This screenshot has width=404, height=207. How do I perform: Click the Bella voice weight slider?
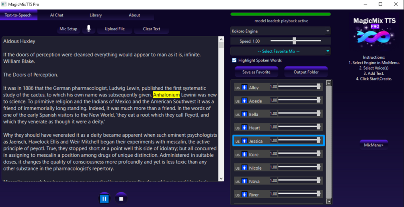(299, 113)
